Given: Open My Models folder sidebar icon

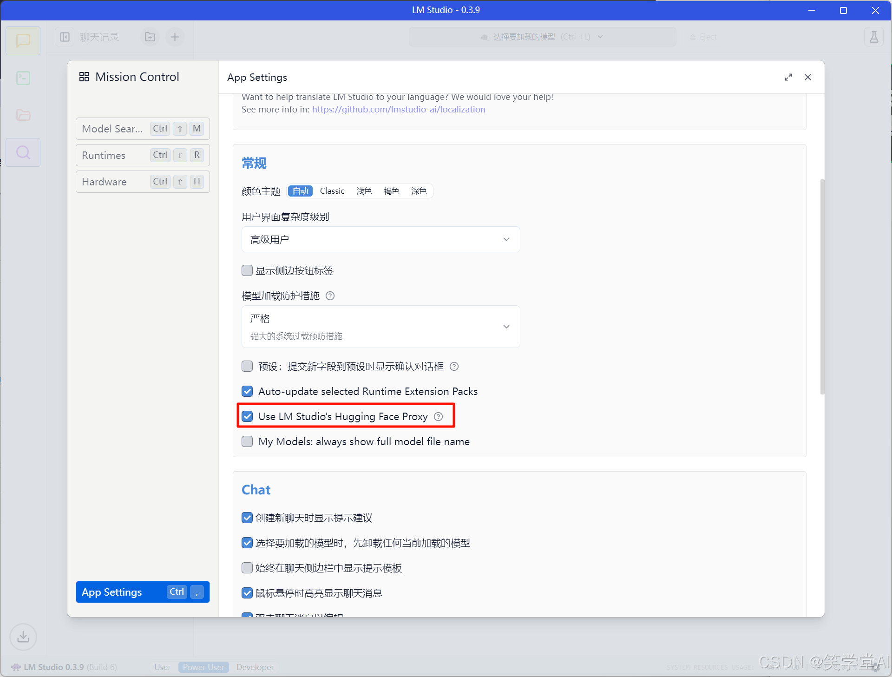Looking at the screenshot, I should click(x=23, y=115).
